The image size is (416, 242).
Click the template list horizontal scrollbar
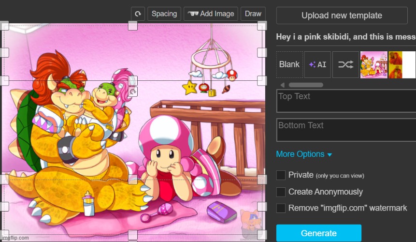(306, 85)
